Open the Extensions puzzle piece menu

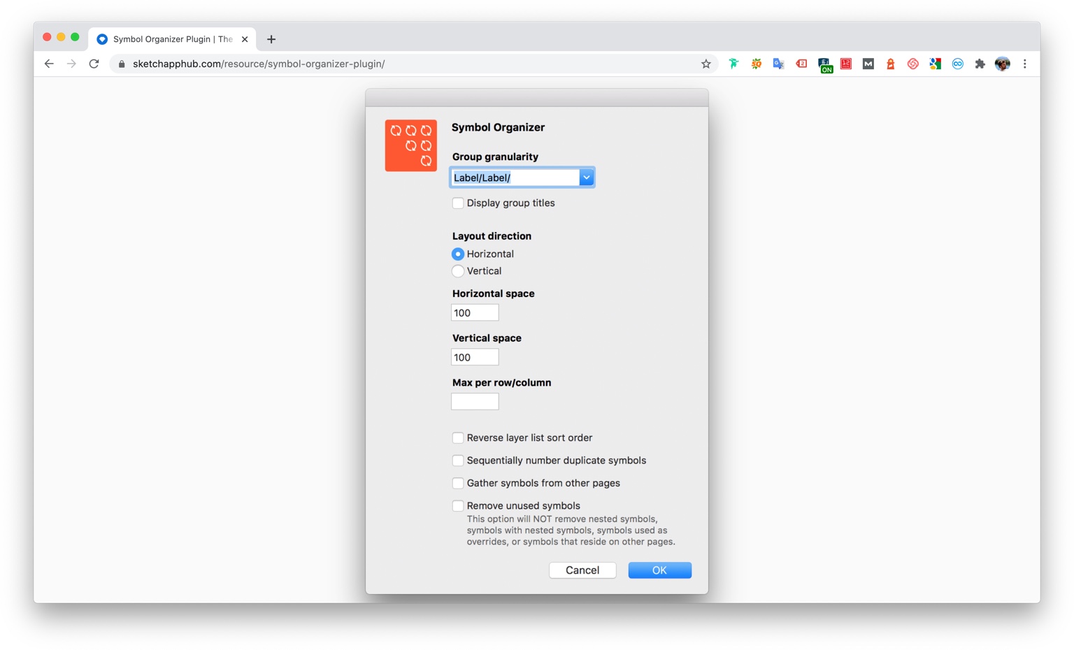click(x=980, y=64)
